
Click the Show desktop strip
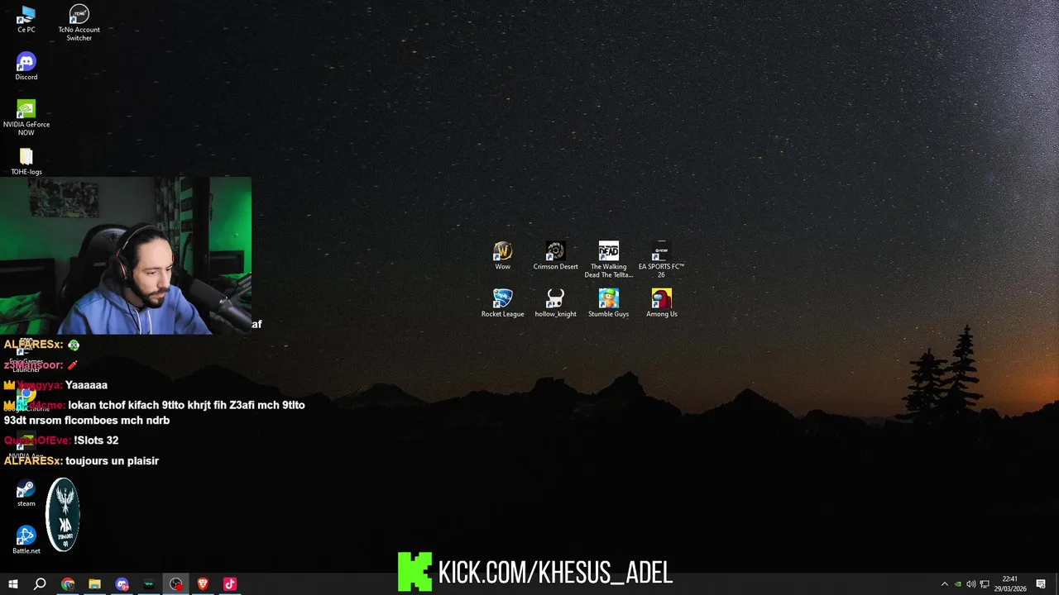coord(1057,584)
